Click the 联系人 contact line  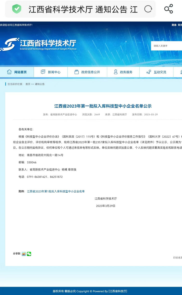click(x=47, y=170)
